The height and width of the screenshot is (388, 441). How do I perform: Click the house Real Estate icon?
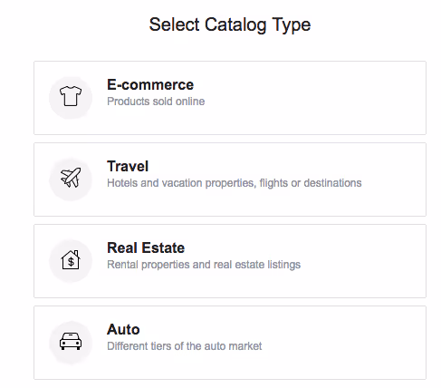click(x=71, y=259)
